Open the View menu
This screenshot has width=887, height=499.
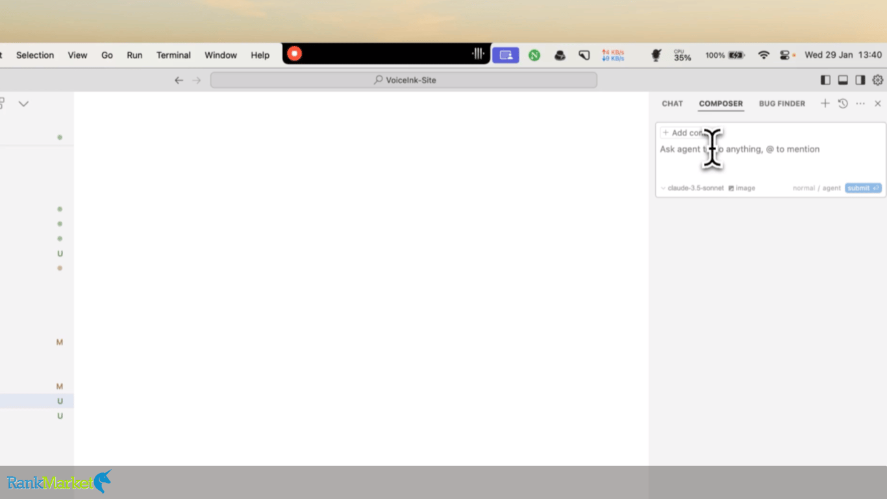click(77, 55)
